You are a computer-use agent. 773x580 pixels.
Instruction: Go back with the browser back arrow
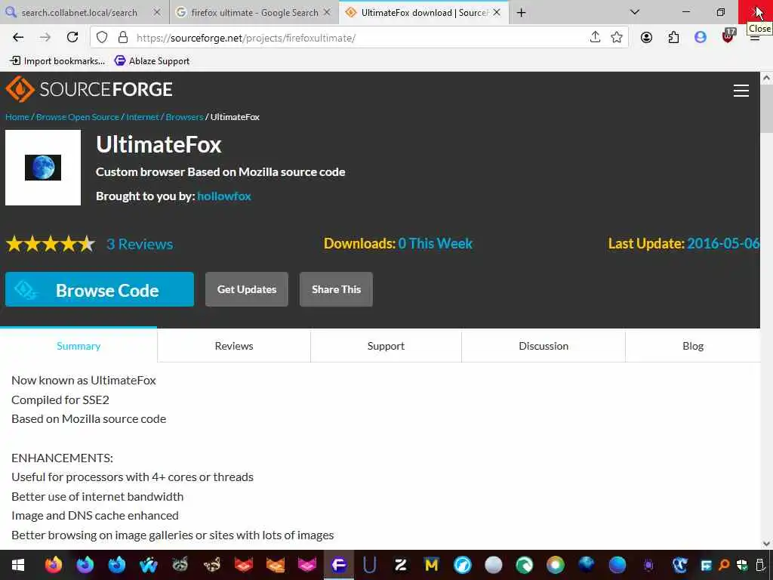click(18, 38)
